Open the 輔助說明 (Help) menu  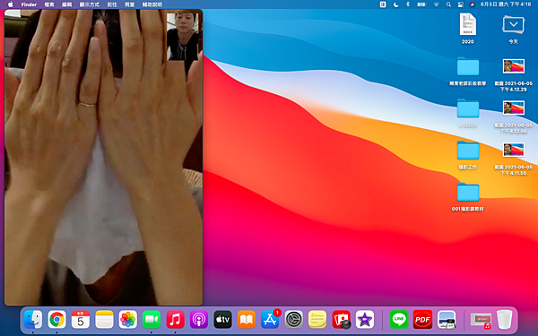pos(152,4)
